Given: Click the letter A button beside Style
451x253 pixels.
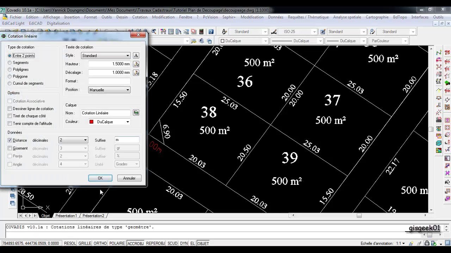Looking at the screenshot, I should (x=136, y=56).
